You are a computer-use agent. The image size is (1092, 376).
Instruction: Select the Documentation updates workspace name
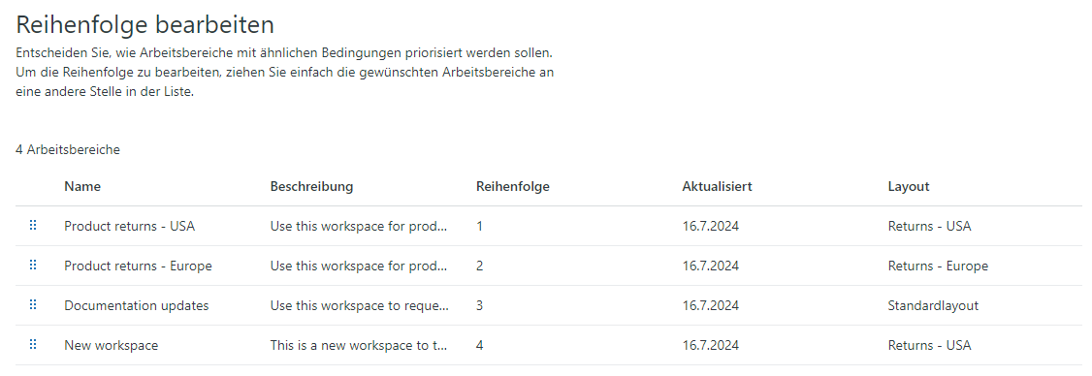coord(137,305)
